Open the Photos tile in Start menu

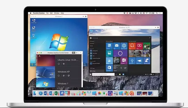[x=109, y=53]
